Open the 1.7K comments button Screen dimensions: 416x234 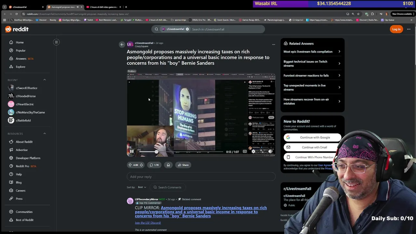tap(154, 165)
